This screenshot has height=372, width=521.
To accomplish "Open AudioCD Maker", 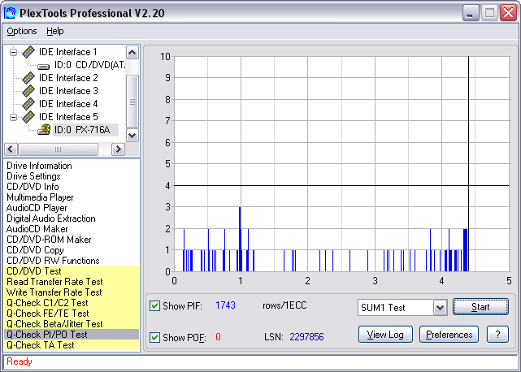I will 37,229.
